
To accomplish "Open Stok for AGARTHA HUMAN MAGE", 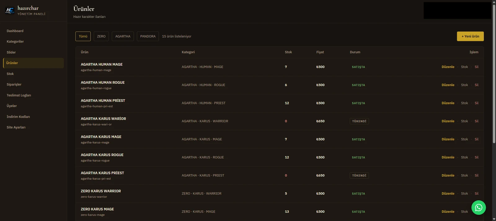I will pyautogui.click(x=464, y=67).
